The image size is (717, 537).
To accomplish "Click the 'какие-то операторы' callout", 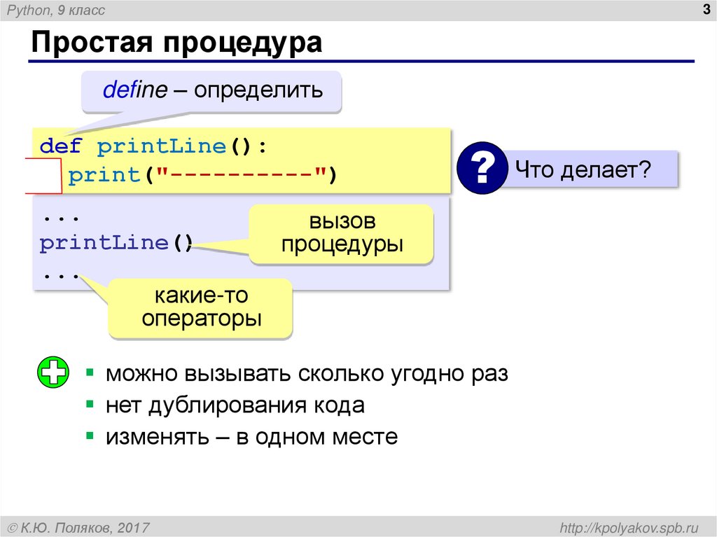I will tap(200, 308).
